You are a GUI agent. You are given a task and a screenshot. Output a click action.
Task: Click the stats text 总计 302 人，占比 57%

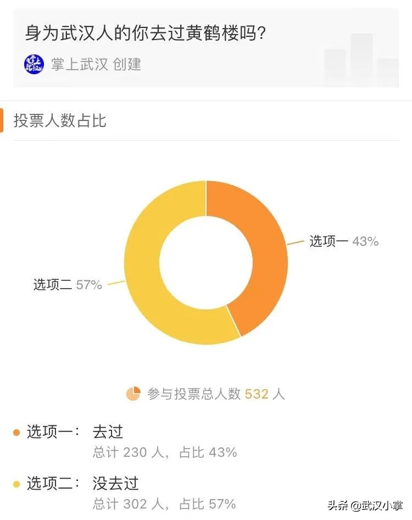point(163,505)
